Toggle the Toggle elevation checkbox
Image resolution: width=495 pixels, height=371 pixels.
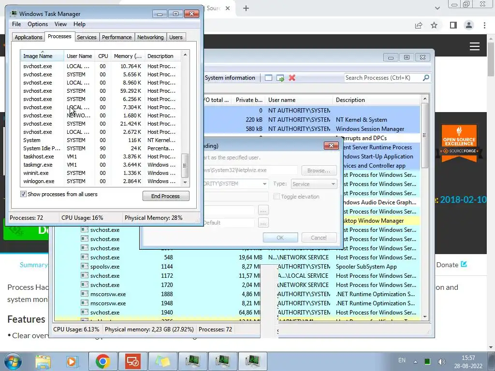(277, 197)
